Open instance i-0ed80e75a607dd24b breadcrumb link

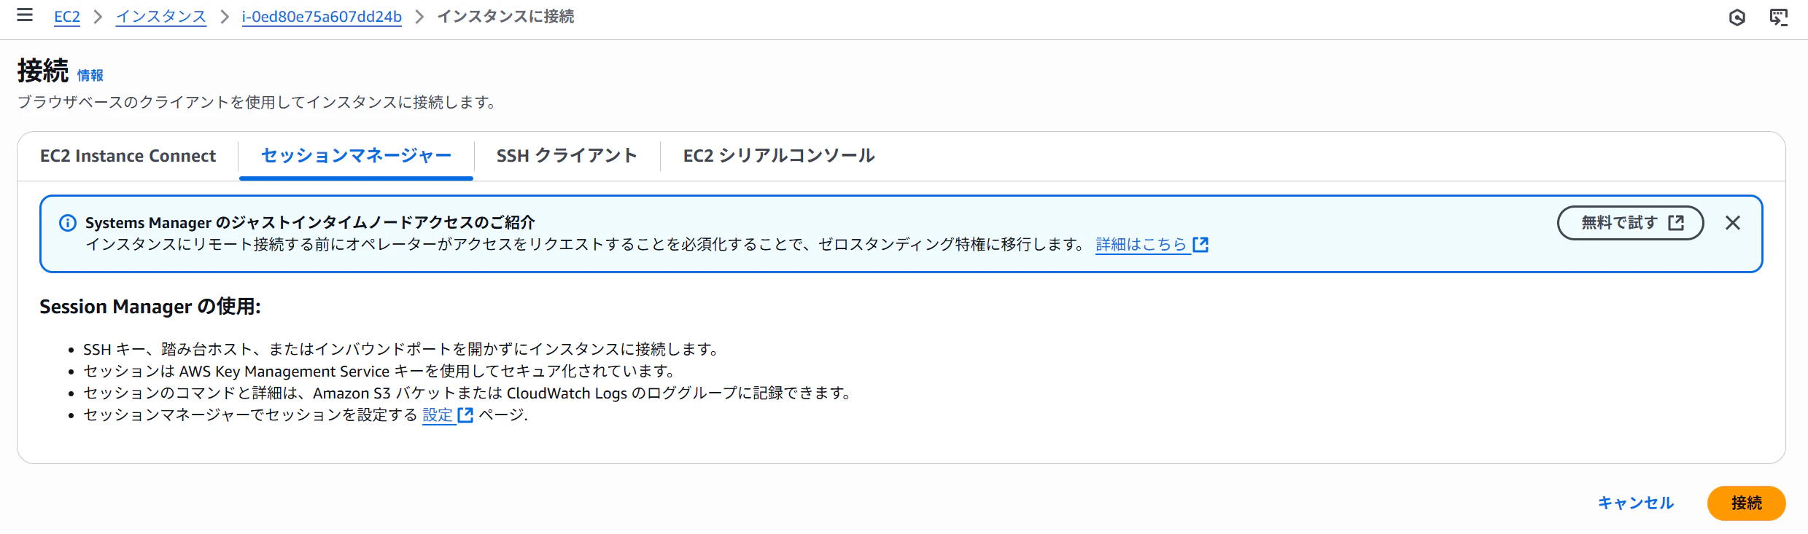[x=322, y=17]
